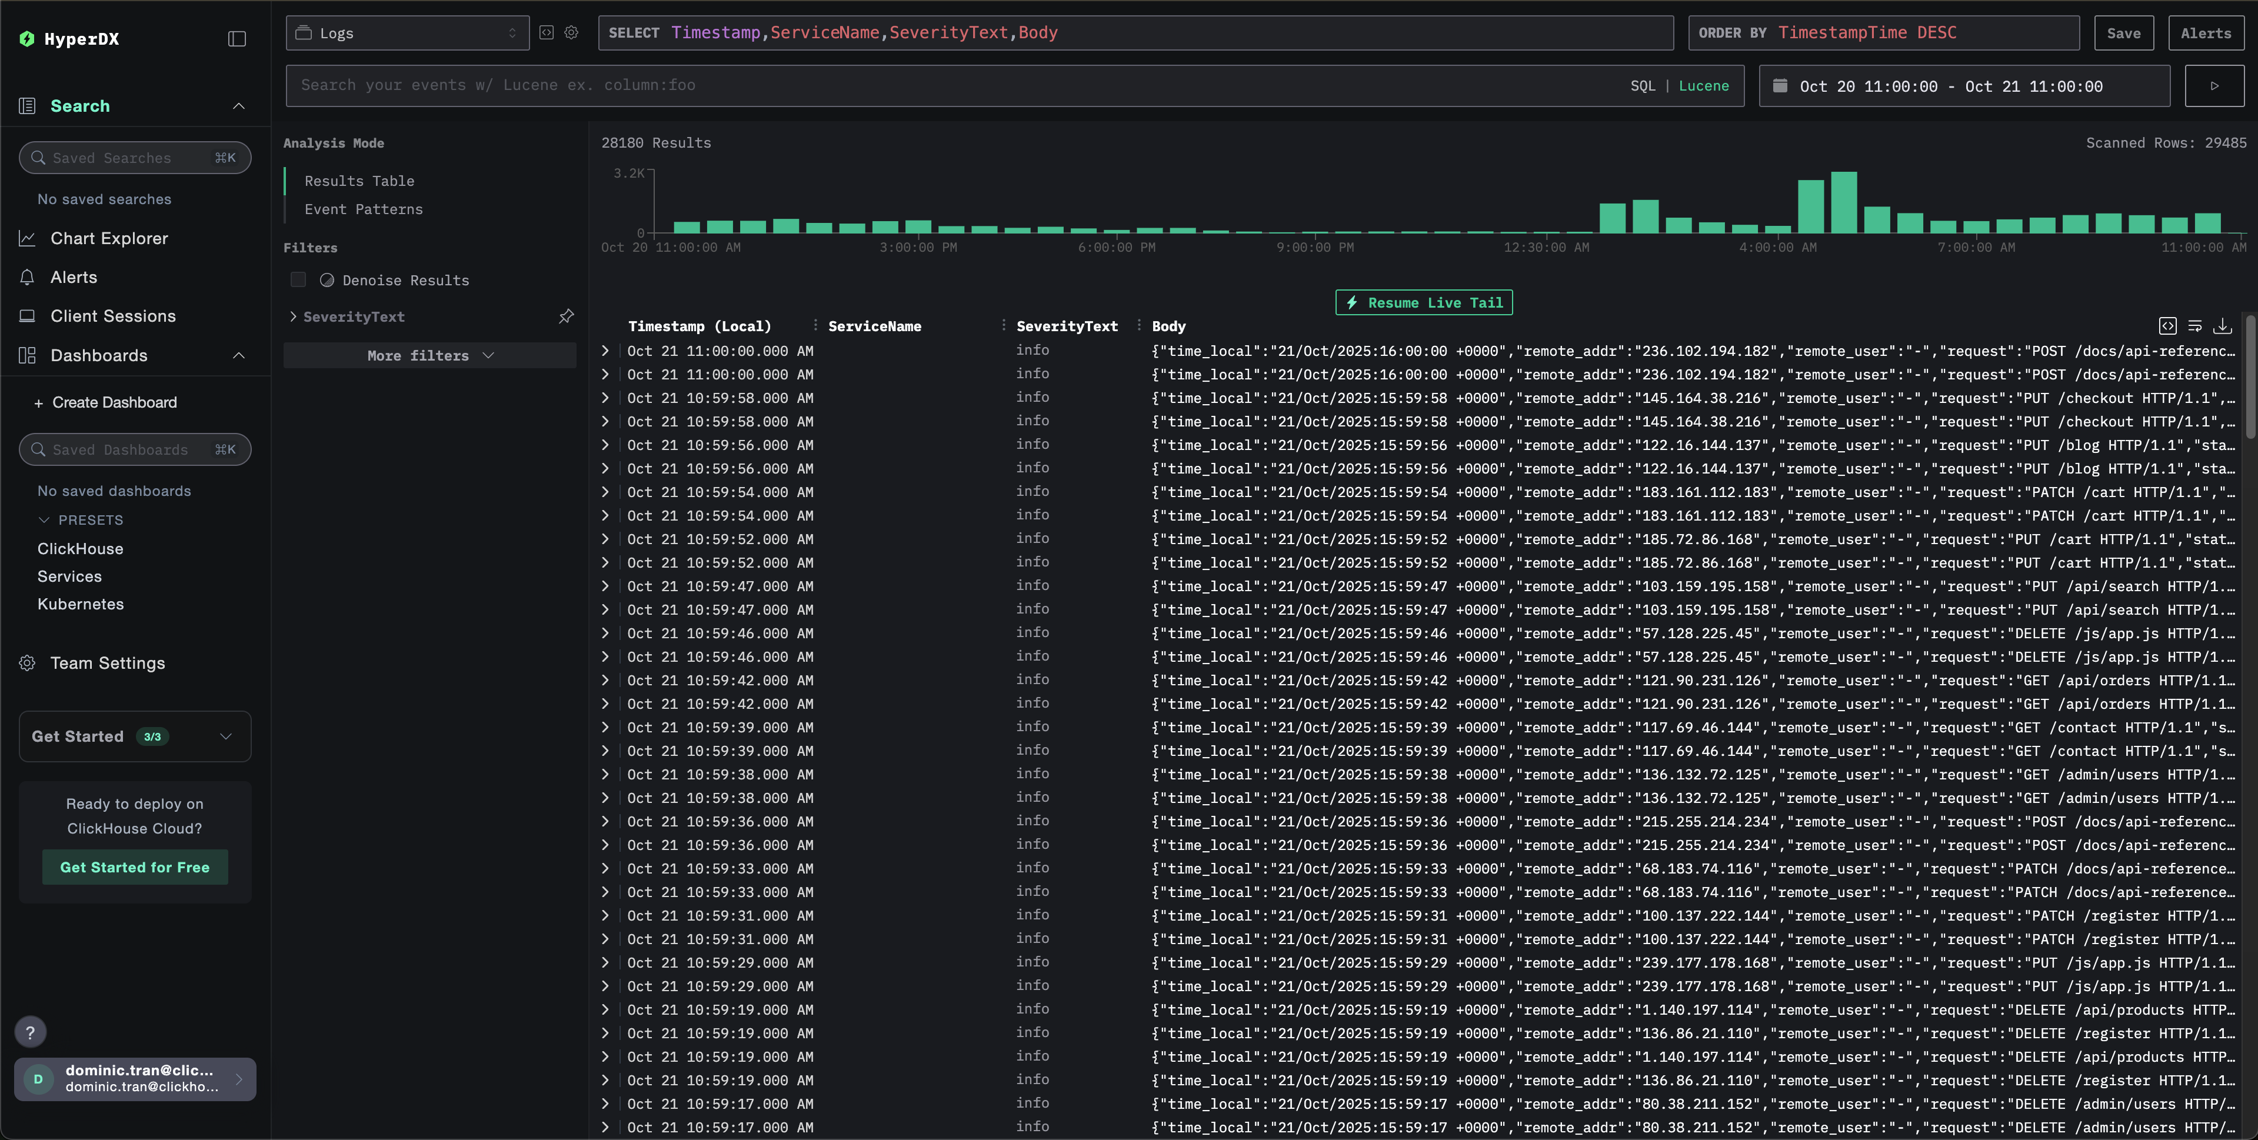Collapse the sidebar with panel icon

click(x=237, y=39)
